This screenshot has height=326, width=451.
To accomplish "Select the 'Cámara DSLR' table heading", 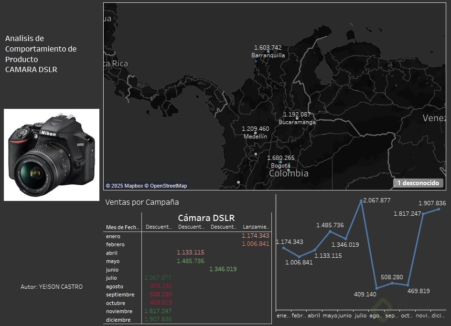I will [206, 218].
